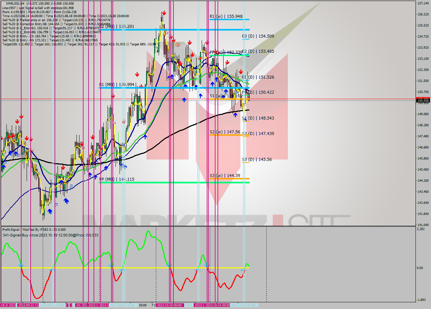
Task: Select '341-Signal=Buy since:2023.10.19' indicator text
Action: (x=50, y=235)
